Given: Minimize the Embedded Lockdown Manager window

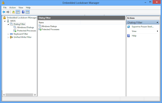Looking at the screenshot, I should 145,2.
